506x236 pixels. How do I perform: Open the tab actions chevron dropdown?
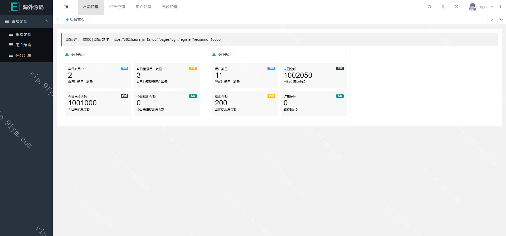point(501,19)
